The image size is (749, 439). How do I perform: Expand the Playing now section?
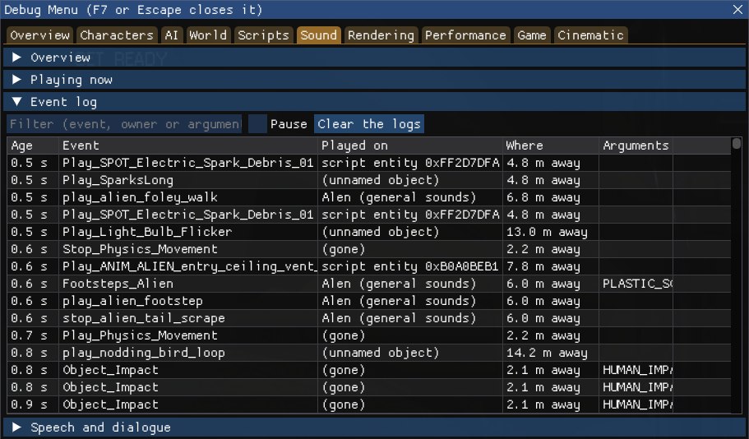[x=374, y=80]
